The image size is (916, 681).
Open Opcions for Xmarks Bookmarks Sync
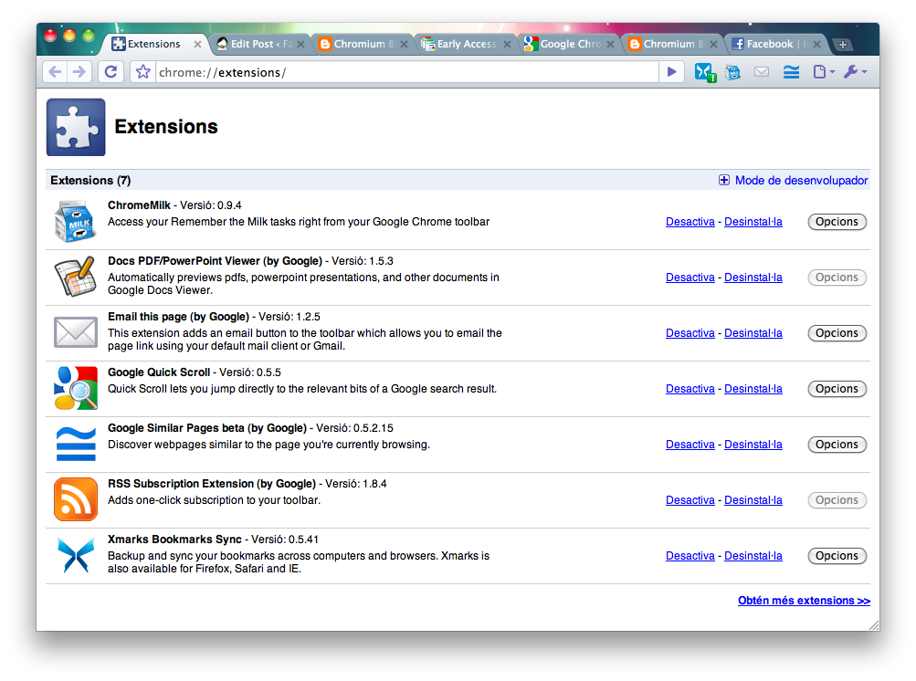click(837, 555)
